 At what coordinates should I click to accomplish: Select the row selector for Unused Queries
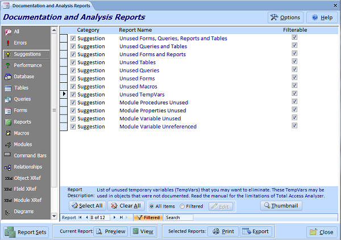pyautogui.click(x=64, y=70)
